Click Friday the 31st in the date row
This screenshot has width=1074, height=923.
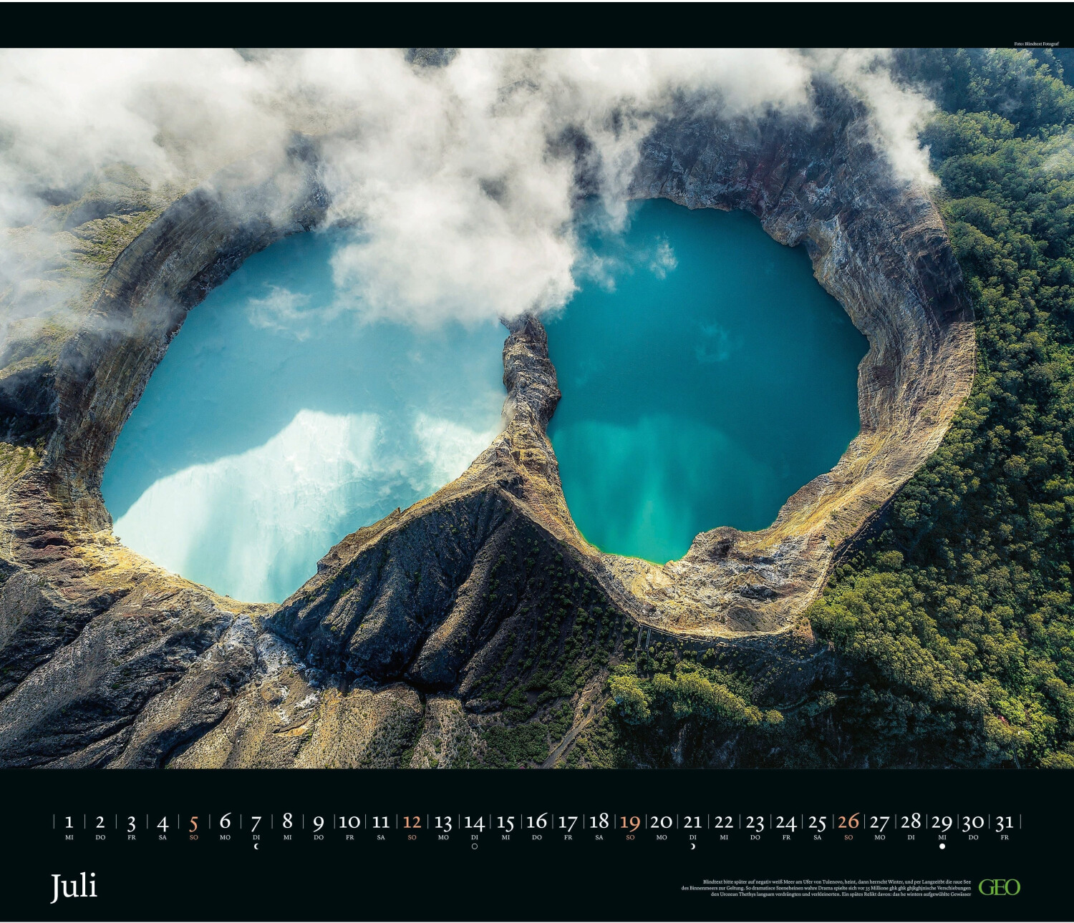1005,823
